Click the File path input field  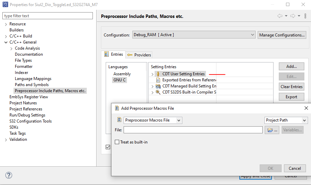click(x=193, y=130)
